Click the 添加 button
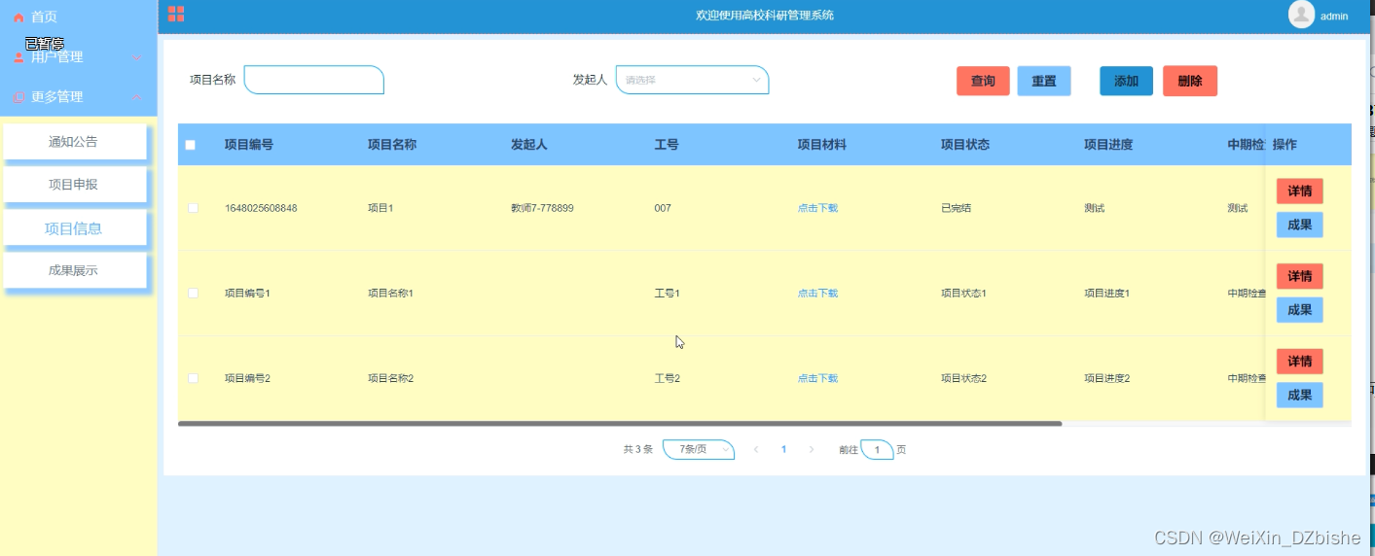The width and height of the screenshot is (1375, 556). click(1127, 81)
